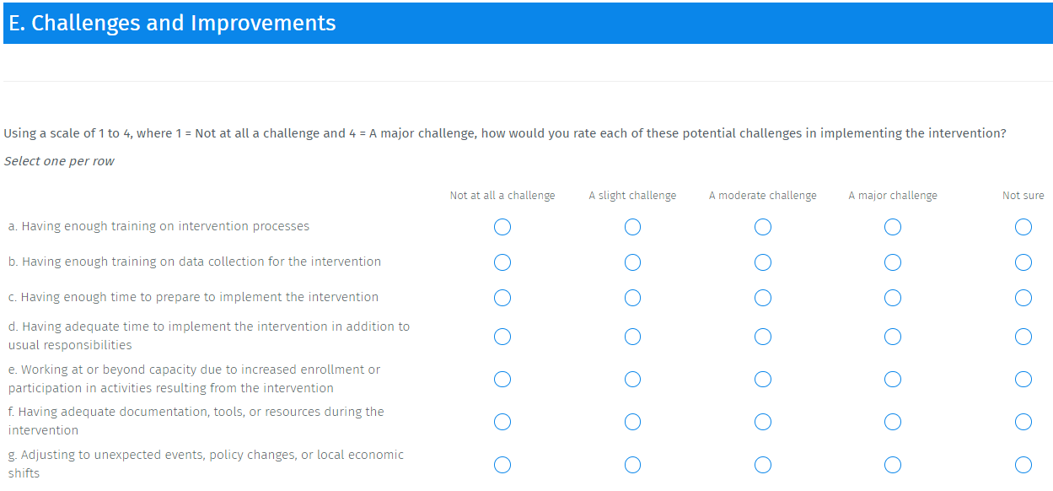Image resolution: width=1053 pixels, height=491 pixels.
Task: Select 'A slight challenge' for adequate documentation and tools
Action: click(x=633, y=422)
